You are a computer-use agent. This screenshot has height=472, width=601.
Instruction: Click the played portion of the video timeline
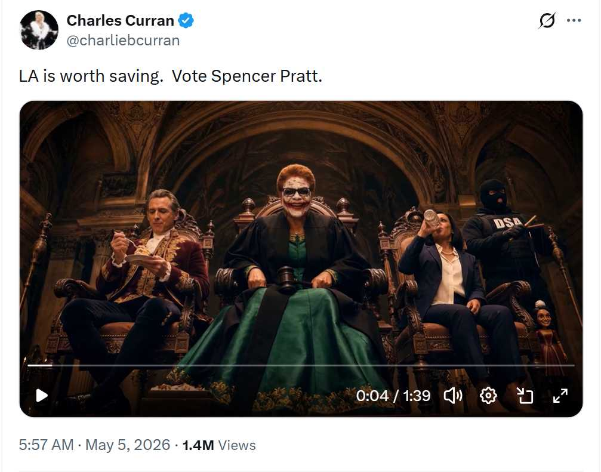[x=40, y=366]
